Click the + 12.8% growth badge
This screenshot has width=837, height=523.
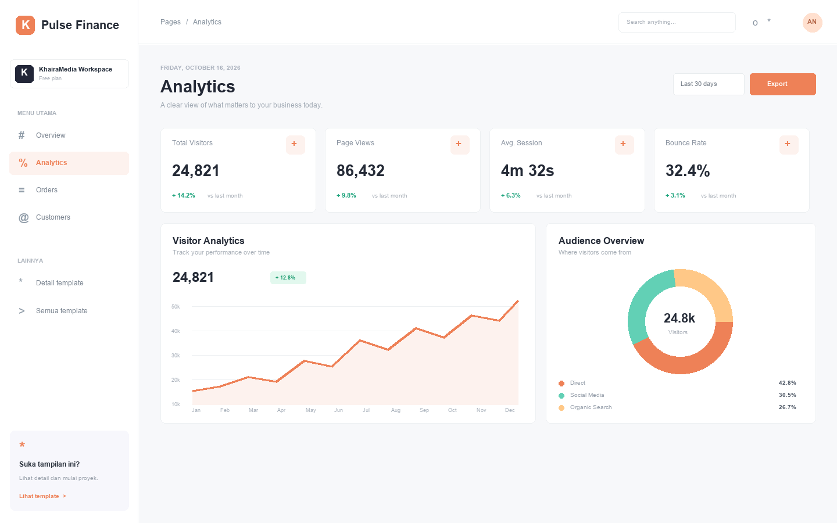(288, 278)
